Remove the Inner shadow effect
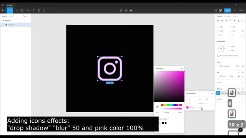The image size is (246, 138). point(243,93)
